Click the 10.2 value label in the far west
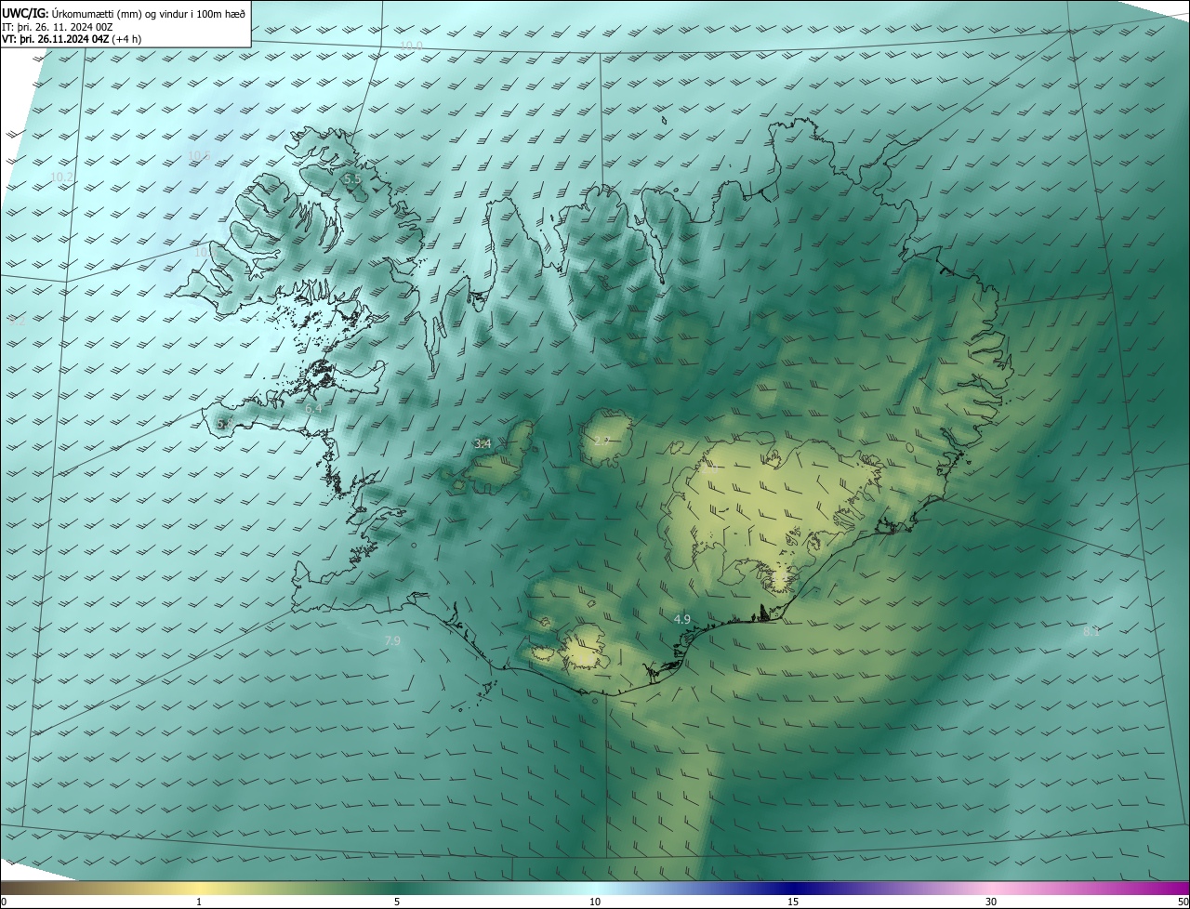 pos(61,177)
